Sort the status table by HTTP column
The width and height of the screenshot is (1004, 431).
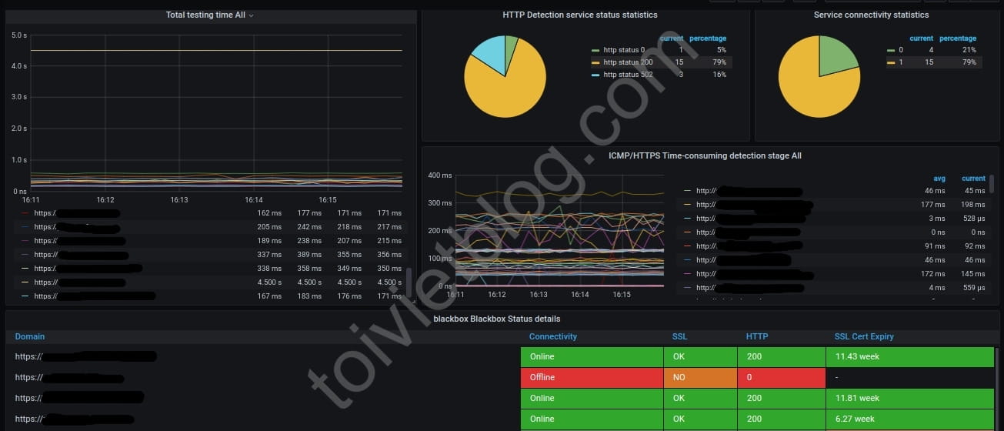pyautogui.click(x=757, y=336)
